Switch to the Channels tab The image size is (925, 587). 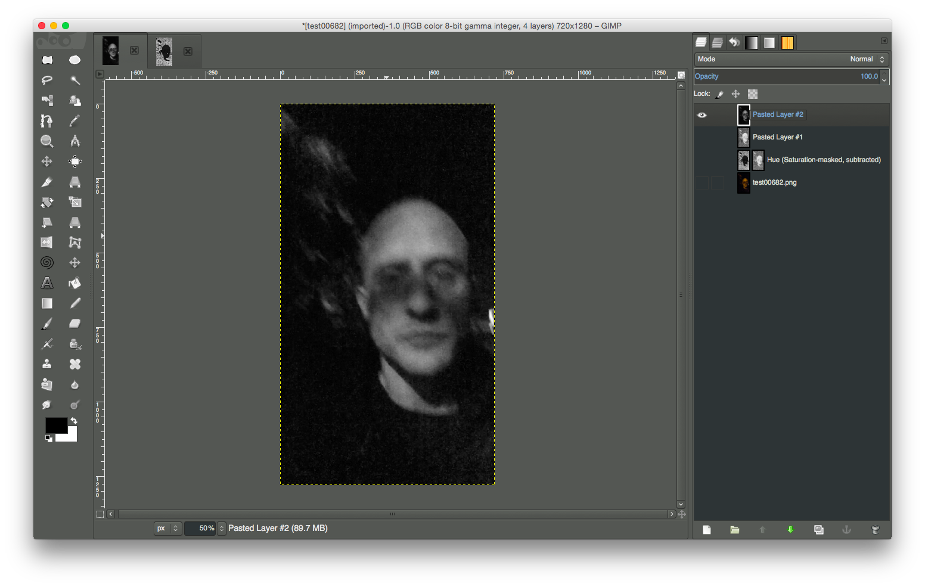(718, 42)
